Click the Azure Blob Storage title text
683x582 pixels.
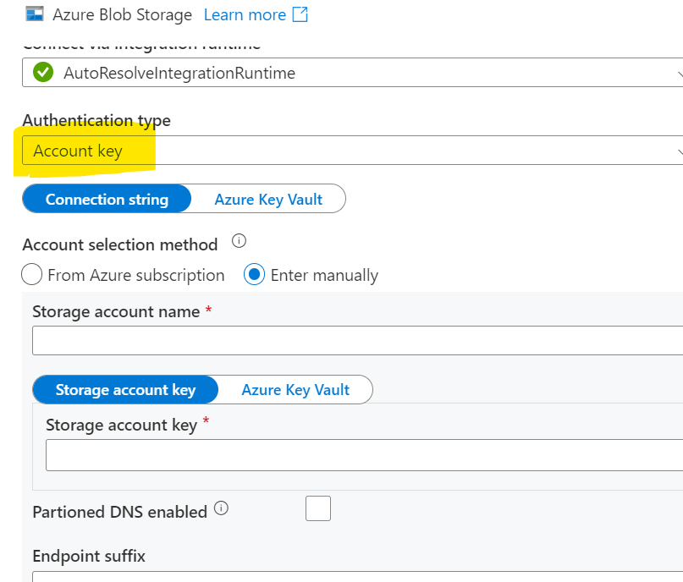click(x=123, y=14)
